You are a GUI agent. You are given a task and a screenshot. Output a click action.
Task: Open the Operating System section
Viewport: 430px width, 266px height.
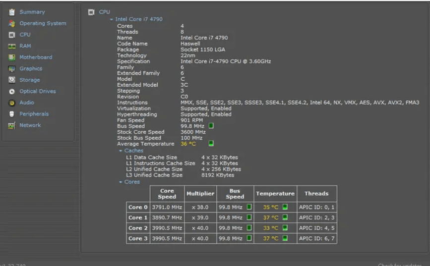43,24
